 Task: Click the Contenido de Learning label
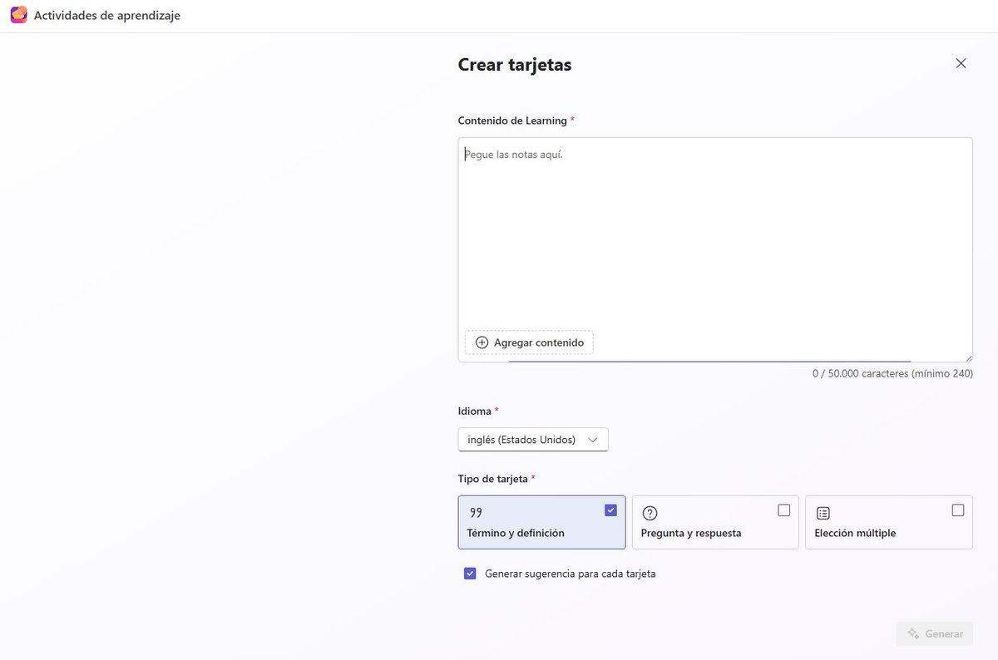[512, 121]
